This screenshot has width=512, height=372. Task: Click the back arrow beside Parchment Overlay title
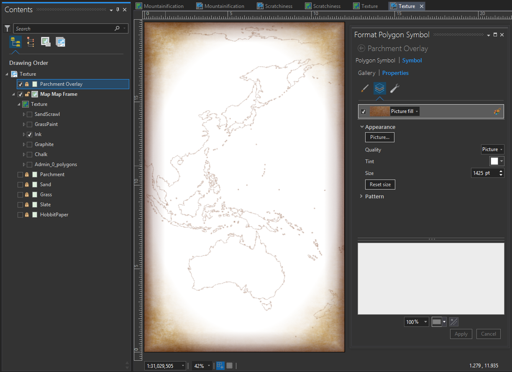tap(361, 49)
